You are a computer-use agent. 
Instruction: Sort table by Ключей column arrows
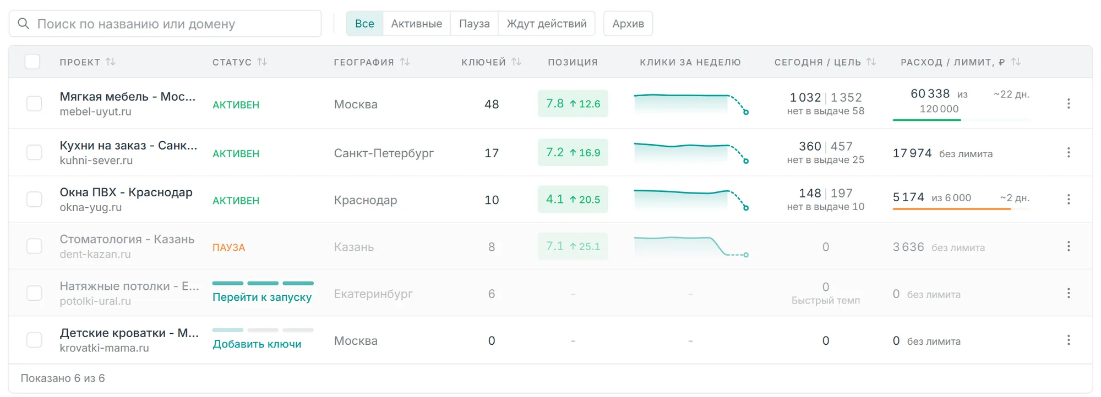[x=516, y=62]
